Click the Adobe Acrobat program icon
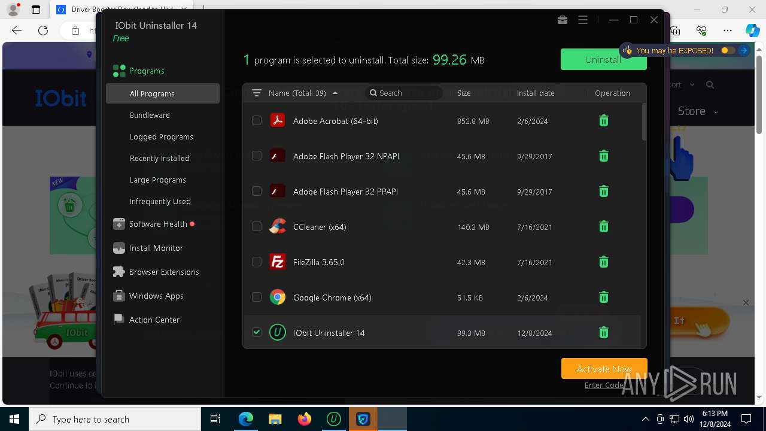The width and height of the screenshot is (766, 431). pos(277,121)
